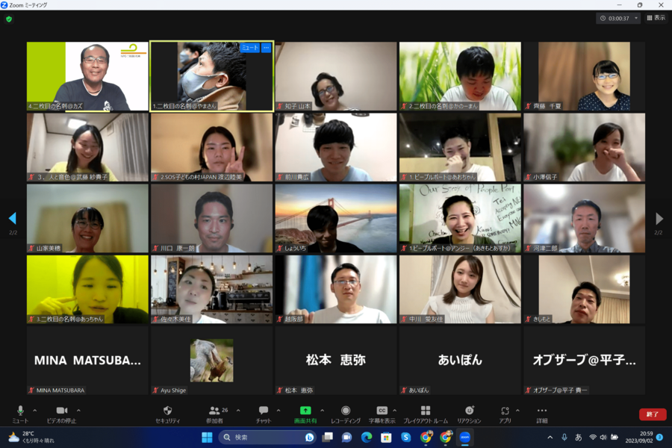672x448 pixels.
Task: Click the red End (終了) button
Action: [x=653, y=414]
